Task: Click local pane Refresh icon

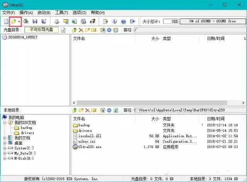Action: pos(116,110)
